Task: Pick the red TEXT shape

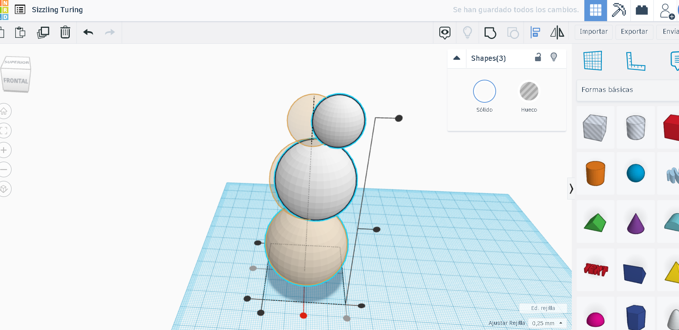Action: pyautogui.click(x=596, y=270)
